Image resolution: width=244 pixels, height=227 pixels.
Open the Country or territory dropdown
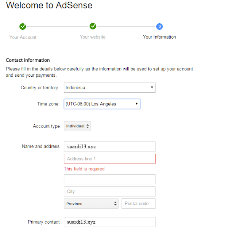click(109, 88)
